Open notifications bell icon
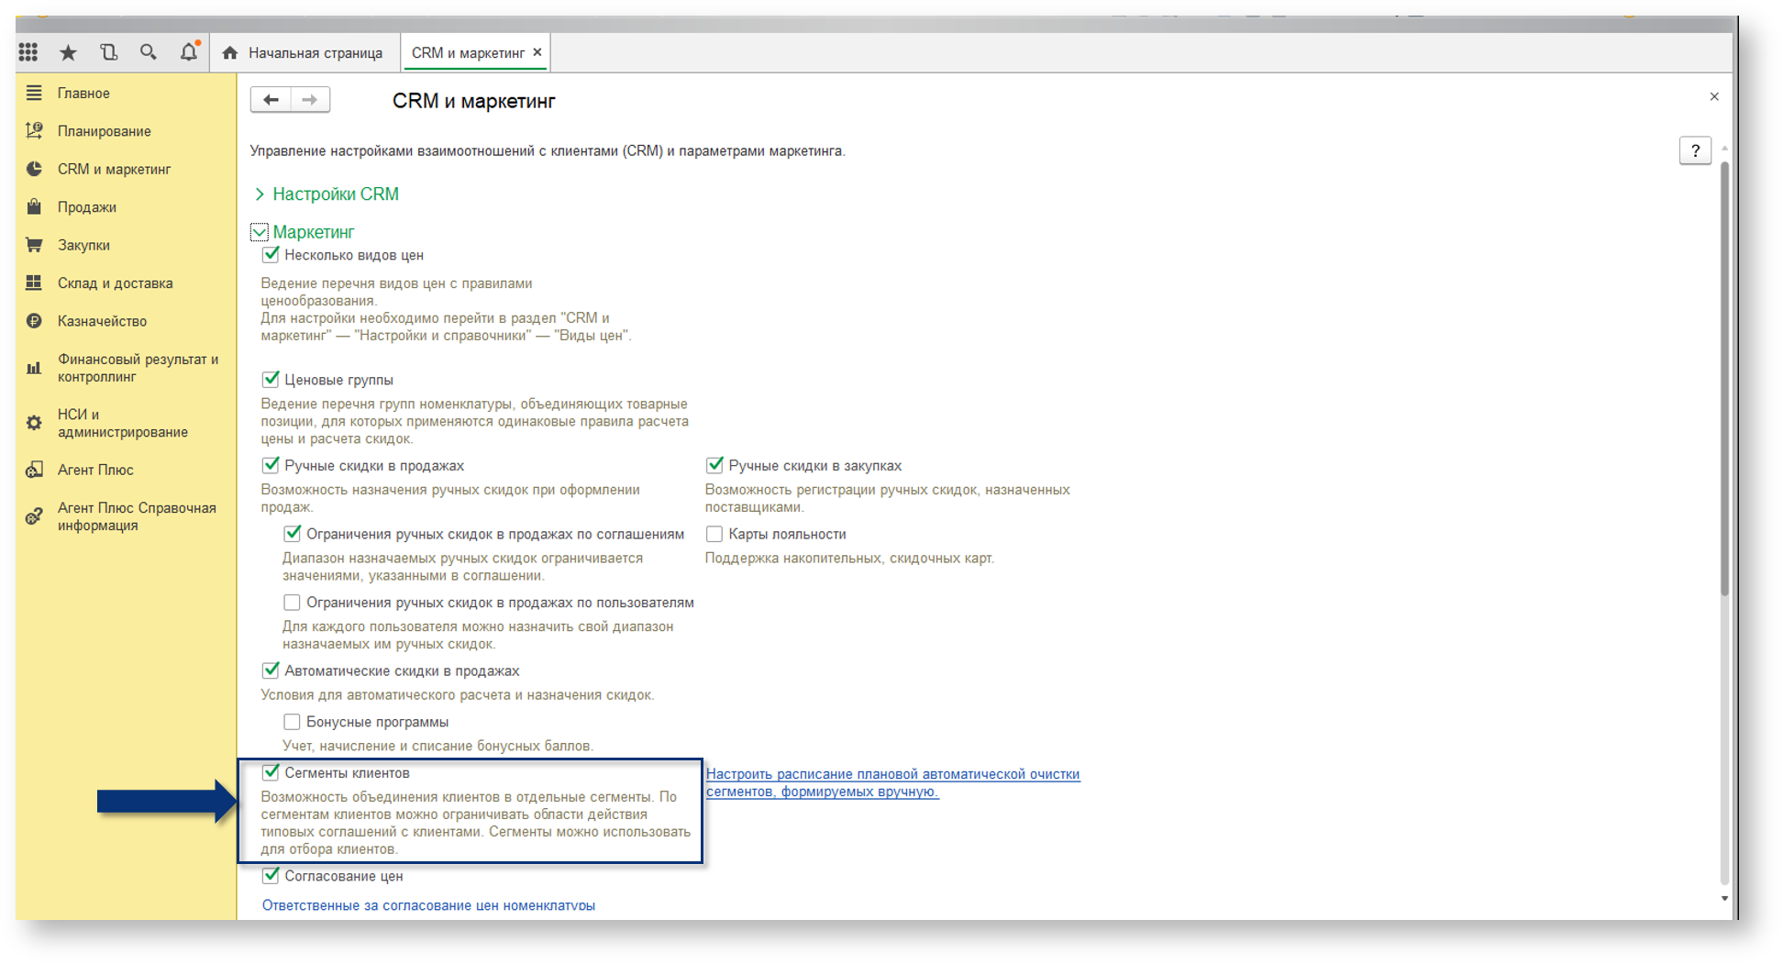 tap(189, 51)
